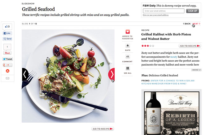Click the heart Added to Favorites icon

click(128, 32)
